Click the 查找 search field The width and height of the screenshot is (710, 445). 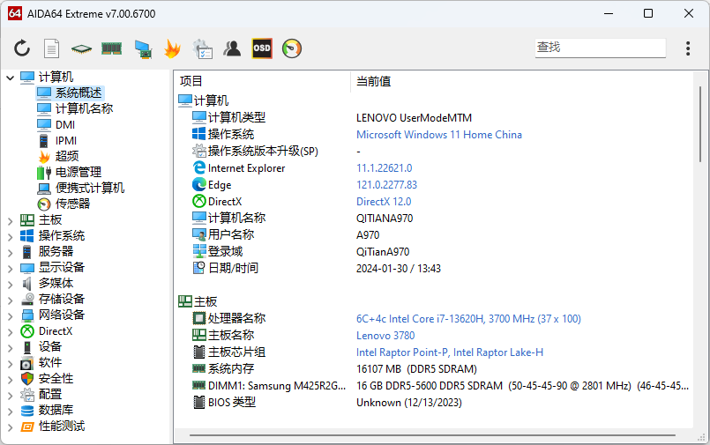600,48
